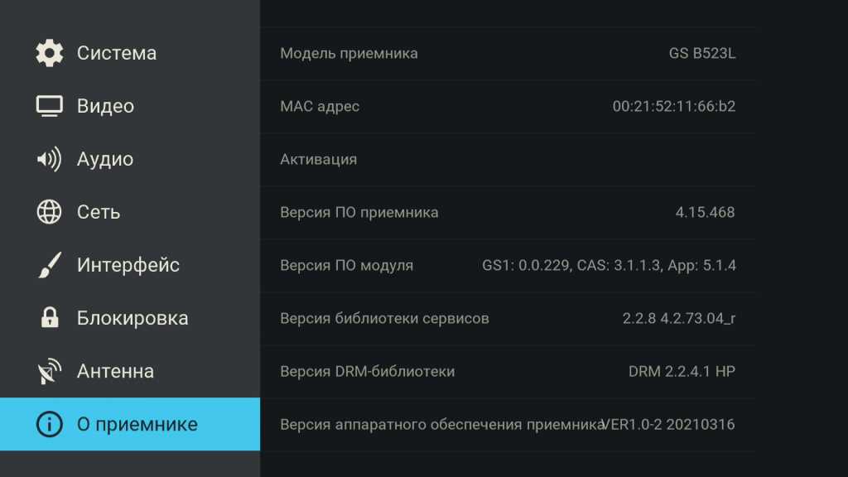Open the Блокировка menu label
Viewport: 848px width, 477px height.
coord(132,318)
